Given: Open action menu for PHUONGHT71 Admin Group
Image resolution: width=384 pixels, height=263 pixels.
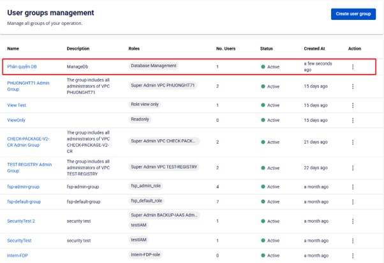Looking at the screenshot, I should pyautogui.click(x=353, y=86).
